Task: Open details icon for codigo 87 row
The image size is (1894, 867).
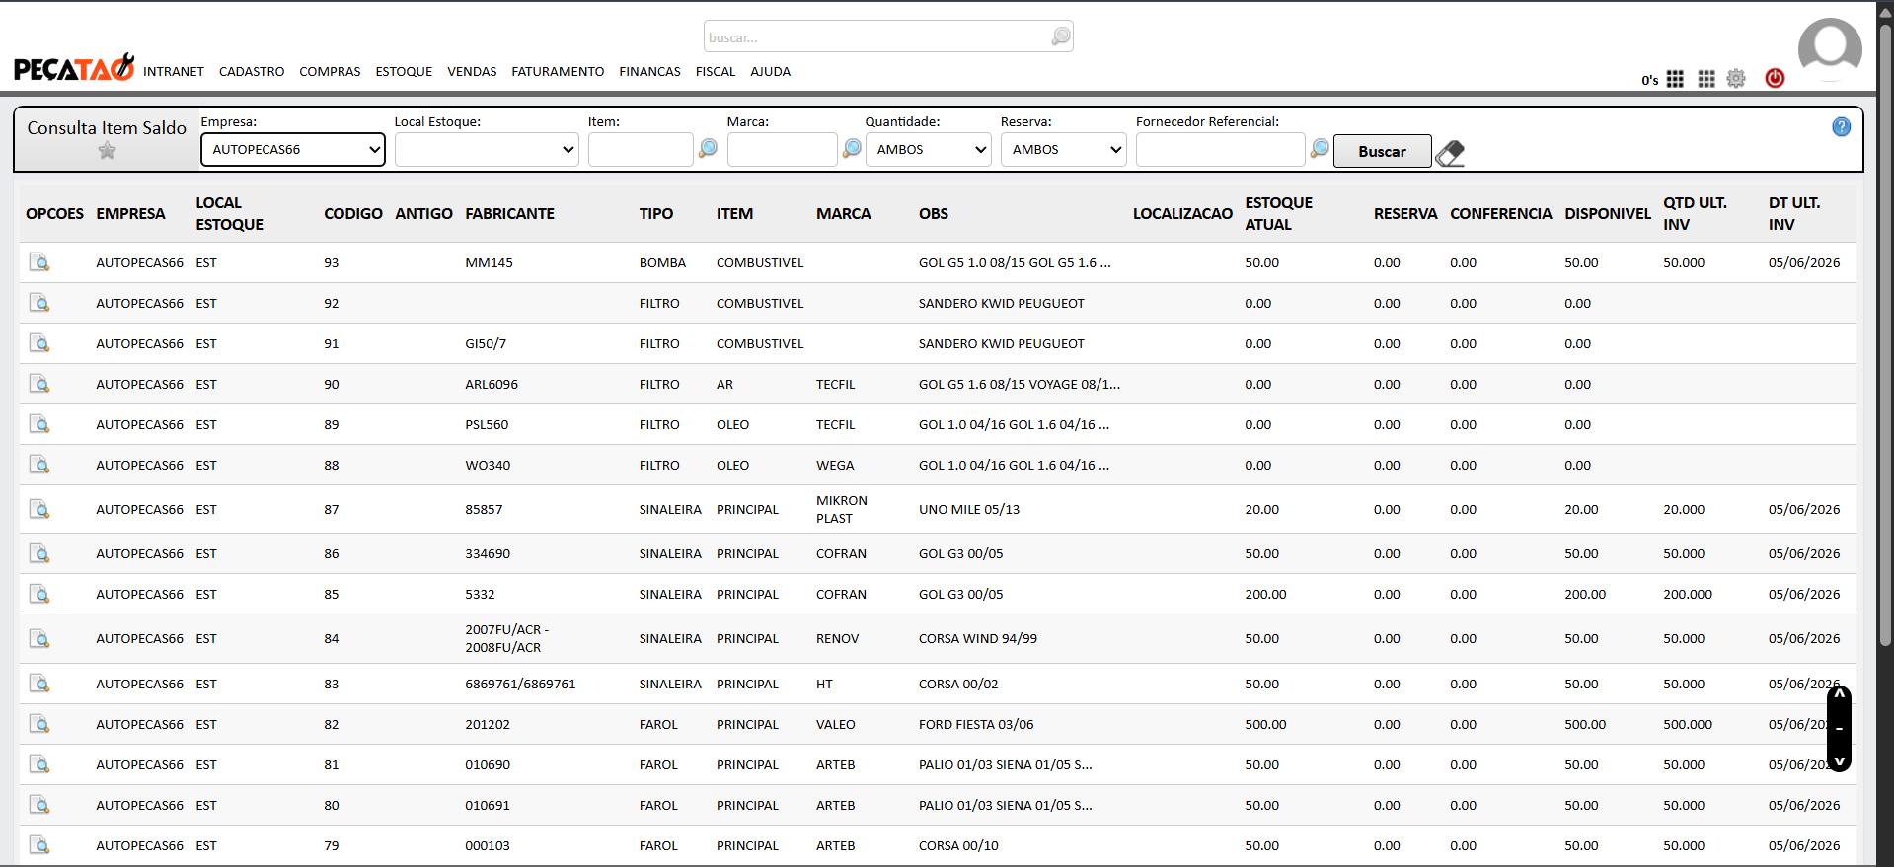Action: click(x=39, y=509)
